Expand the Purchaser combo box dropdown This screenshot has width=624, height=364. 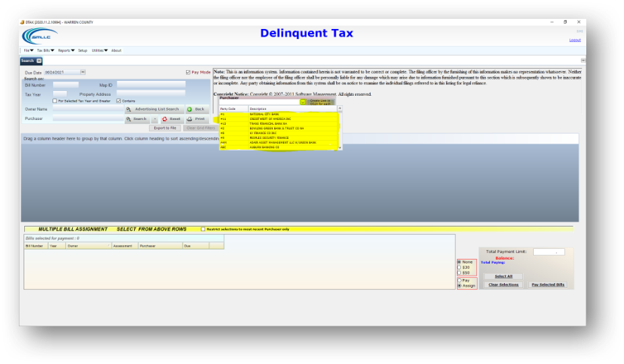click(303, 102)
